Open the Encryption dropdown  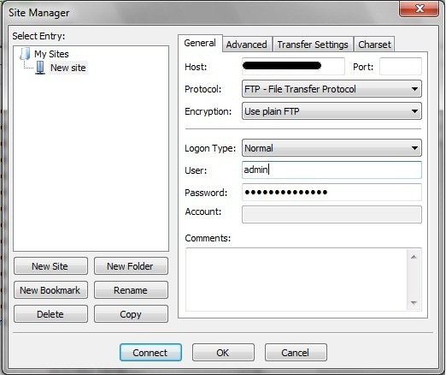click(x=332, y=111)
